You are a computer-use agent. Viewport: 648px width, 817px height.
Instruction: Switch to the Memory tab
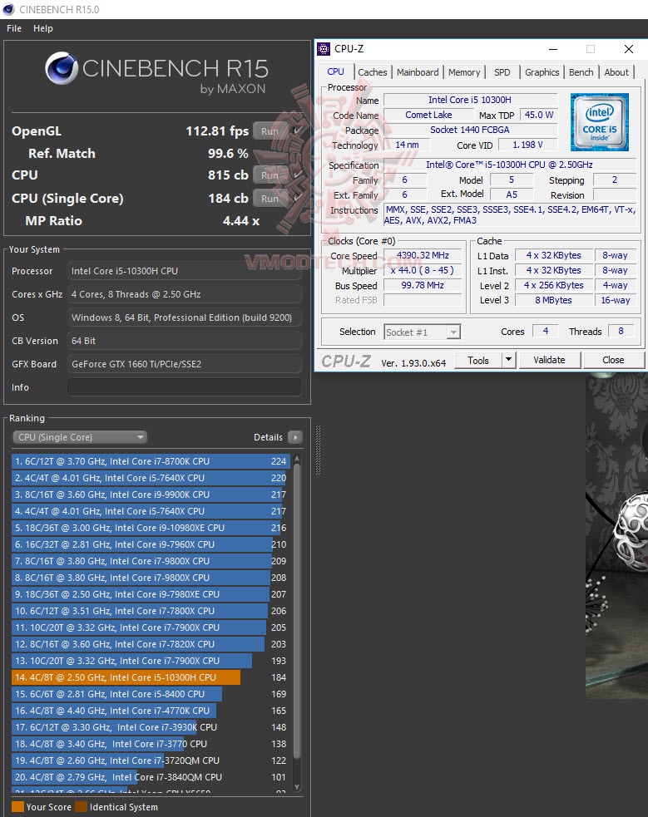coord(464,72)
